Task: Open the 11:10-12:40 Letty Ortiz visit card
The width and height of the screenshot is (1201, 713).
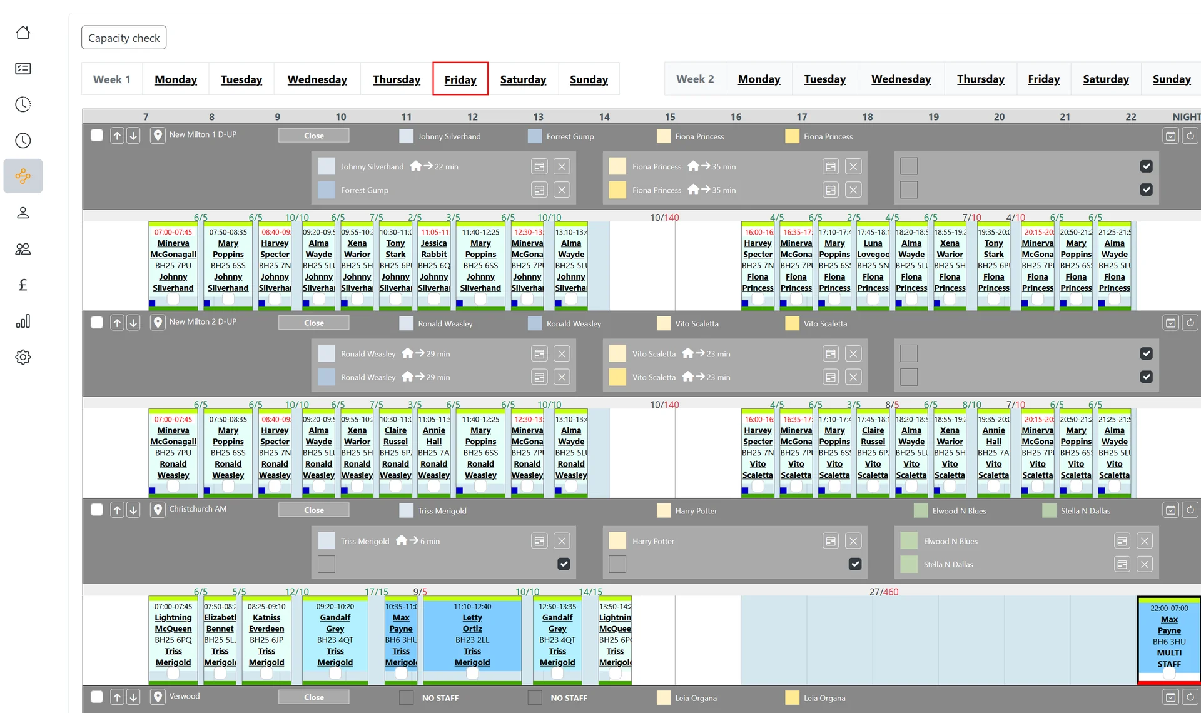Action: [472, 640]
